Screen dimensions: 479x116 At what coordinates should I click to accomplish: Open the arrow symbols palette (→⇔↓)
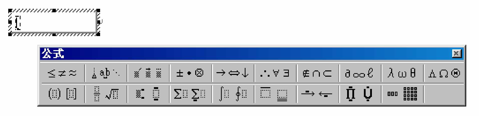point(233,73)
